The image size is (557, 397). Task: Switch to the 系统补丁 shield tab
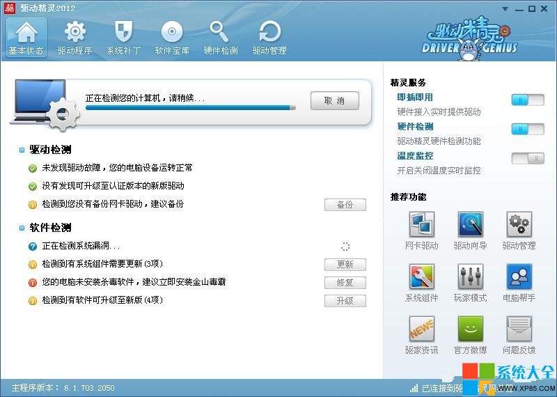[x=123, y=38]
